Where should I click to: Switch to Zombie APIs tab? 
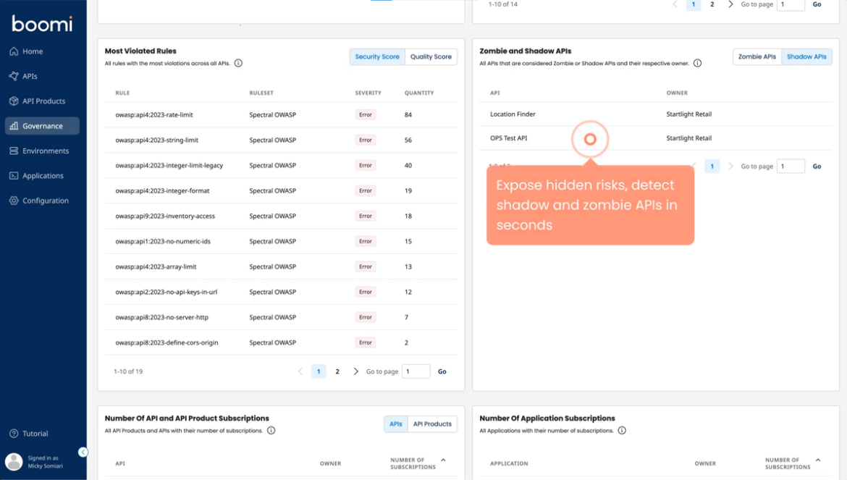[x=757, y=56]
